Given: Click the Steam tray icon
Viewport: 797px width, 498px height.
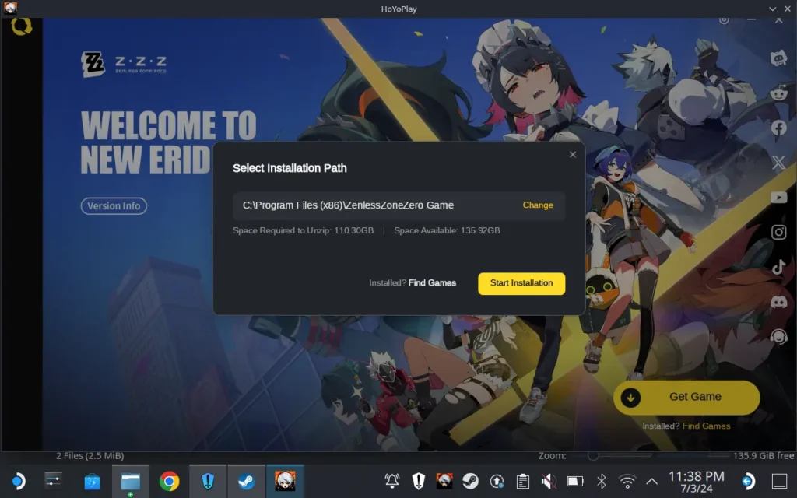Looking at the screenshot, I should [x=470, y=481].
